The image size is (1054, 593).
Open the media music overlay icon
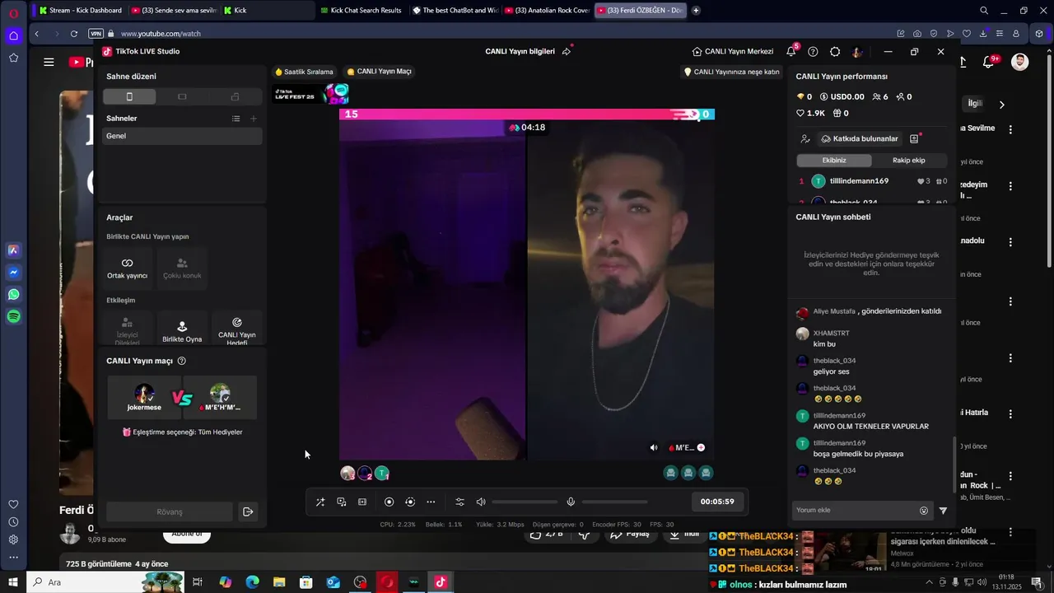pos(342,502)
